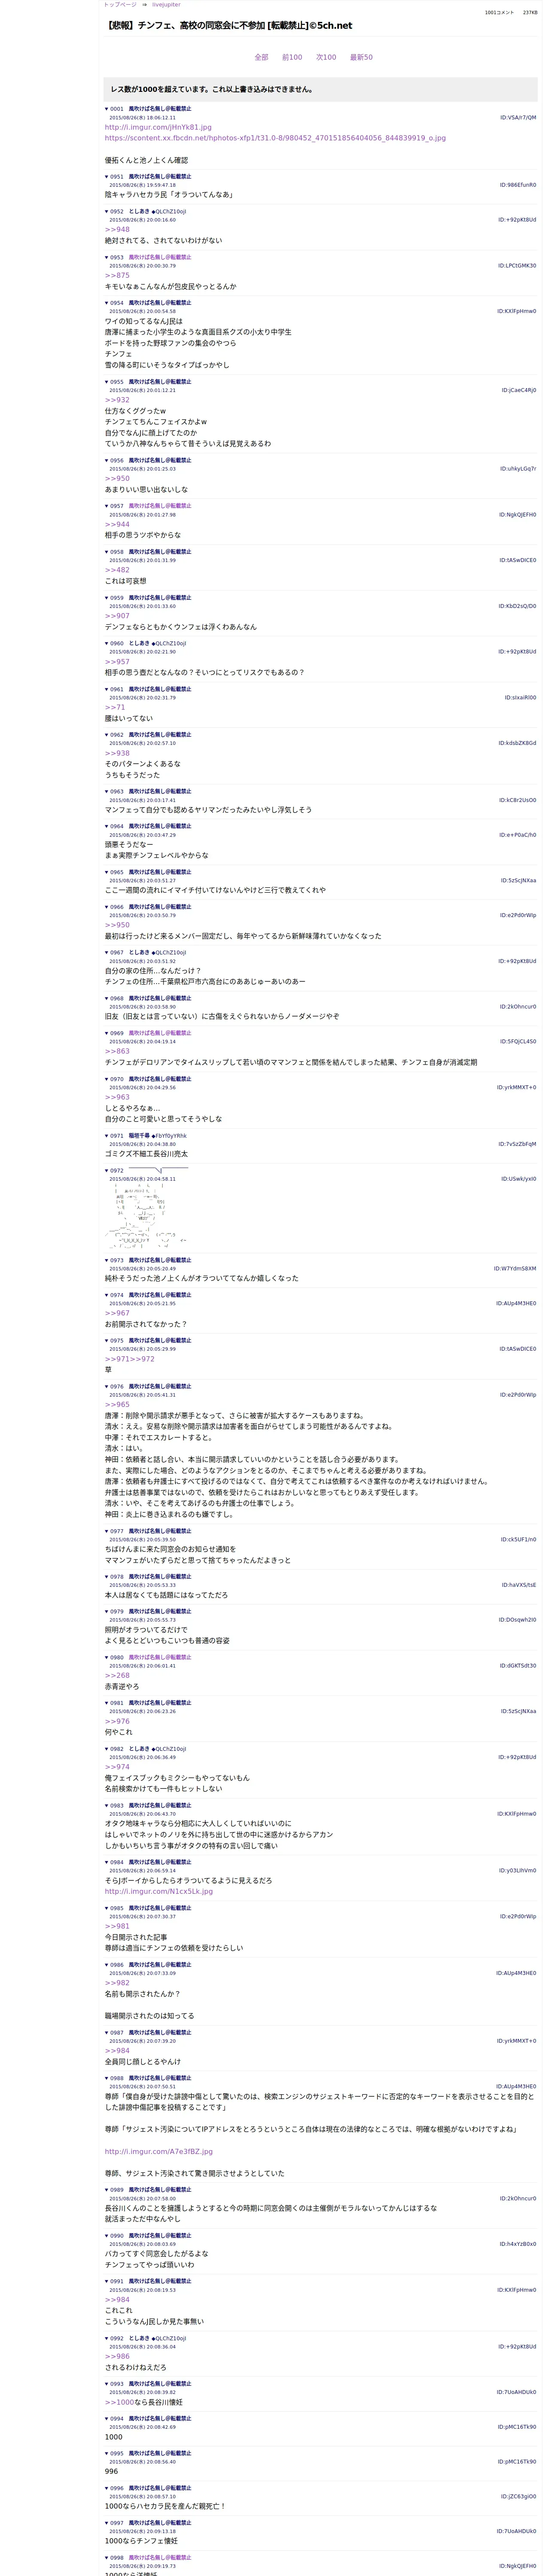The width and height of the screenshot is (551, 2576).
Task: Open the imgur jHnYk81.jpg link
Action: tap(158, 127)
